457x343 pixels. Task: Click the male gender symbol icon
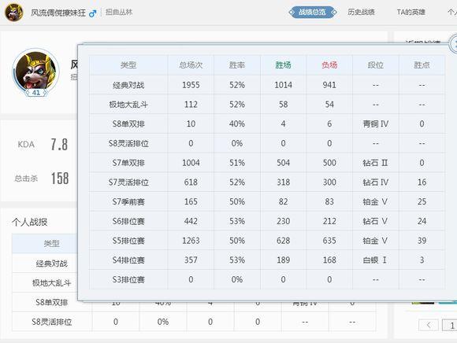click(93, 13)
